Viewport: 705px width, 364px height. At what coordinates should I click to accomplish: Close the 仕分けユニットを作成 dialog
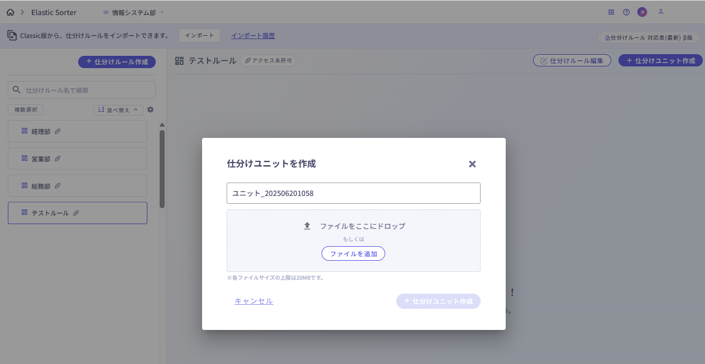[x=472, y=164]
